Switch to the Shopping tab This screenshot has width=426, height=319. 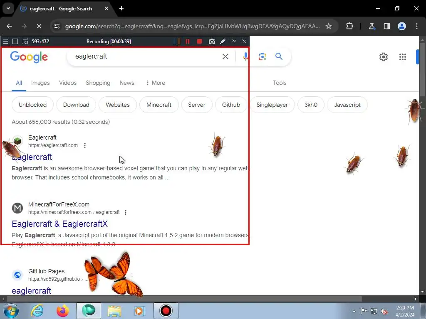click(98, 83)
